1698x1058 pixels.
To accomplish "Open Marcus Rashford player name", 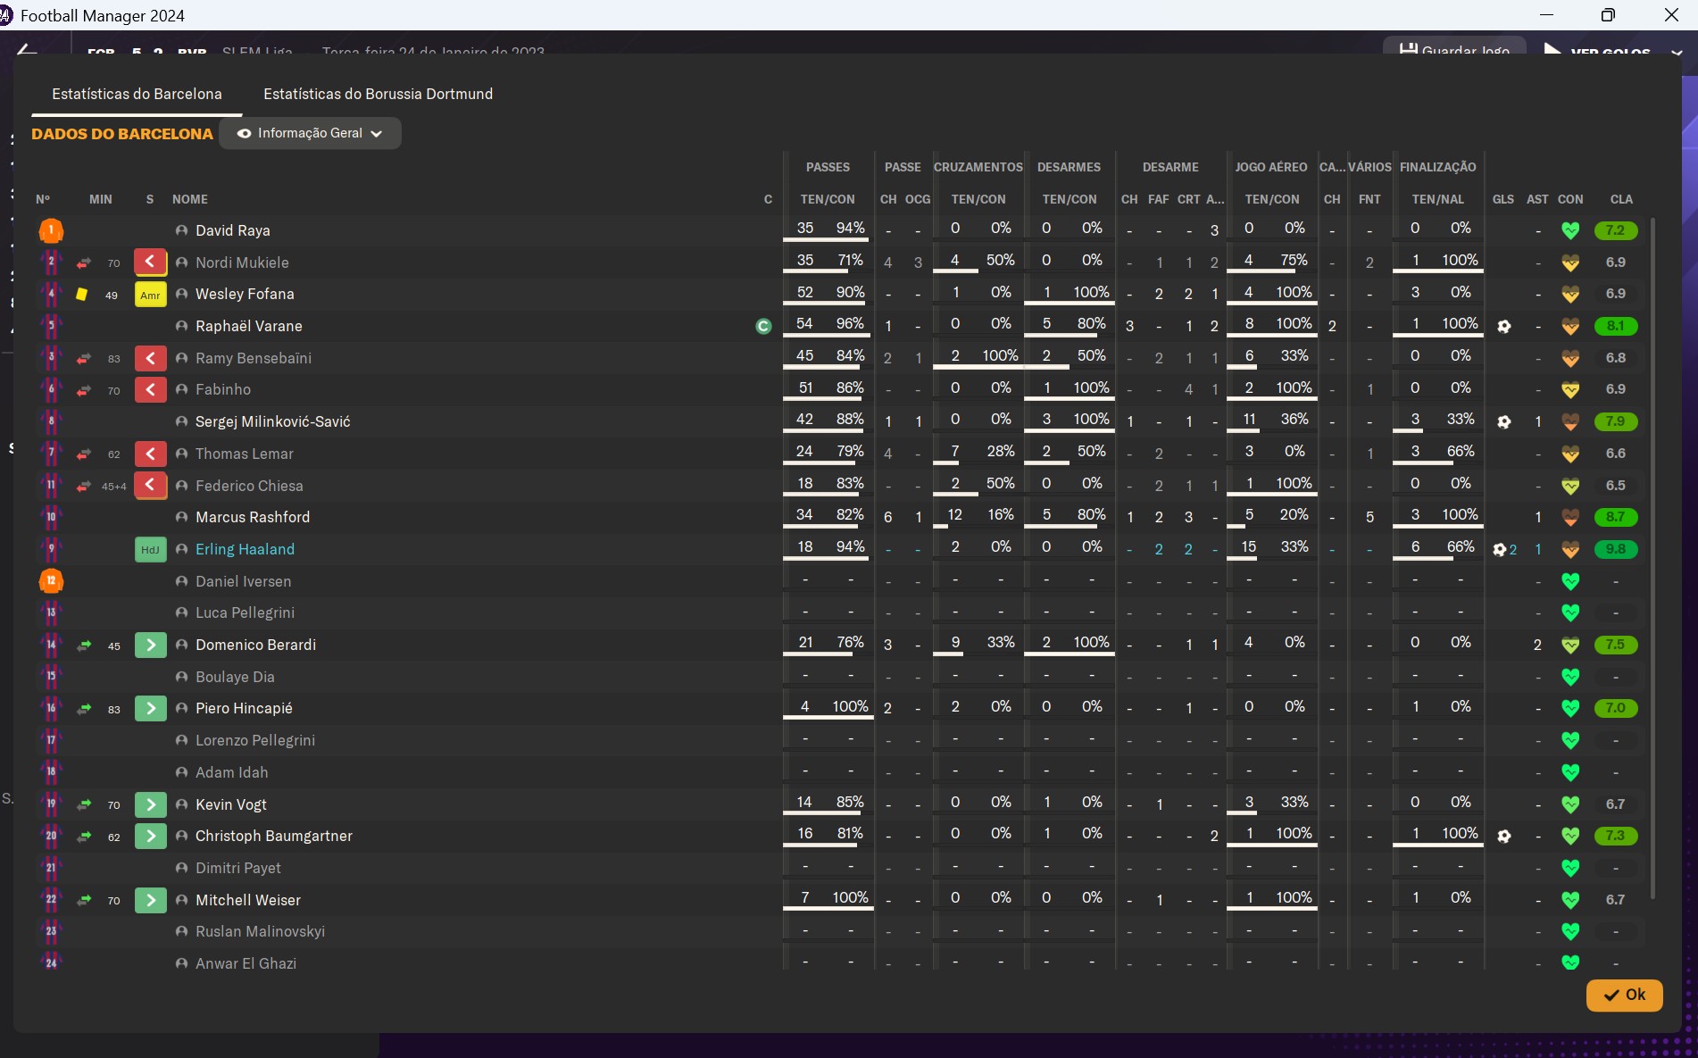I will tap(253, 517).
